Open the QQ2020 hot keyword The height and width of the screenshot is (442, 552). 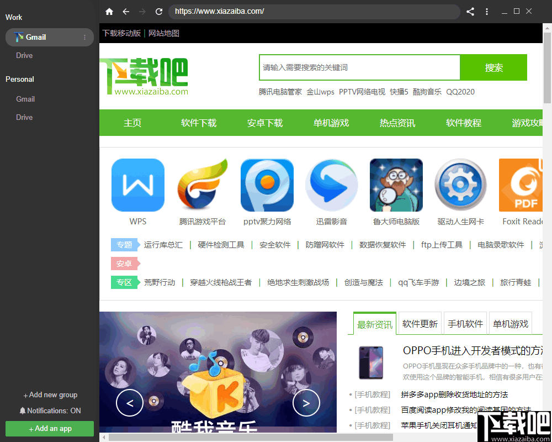click(460, 92)
